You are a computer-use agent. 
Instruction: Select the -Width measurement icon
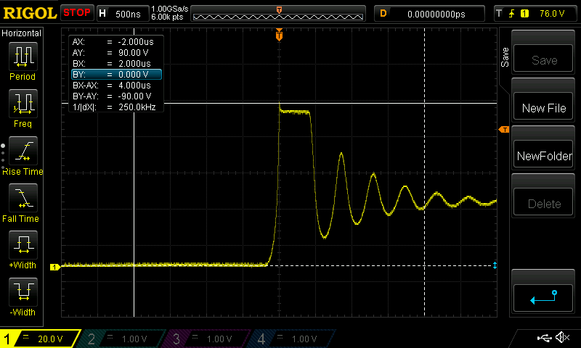tap(23, 291)
